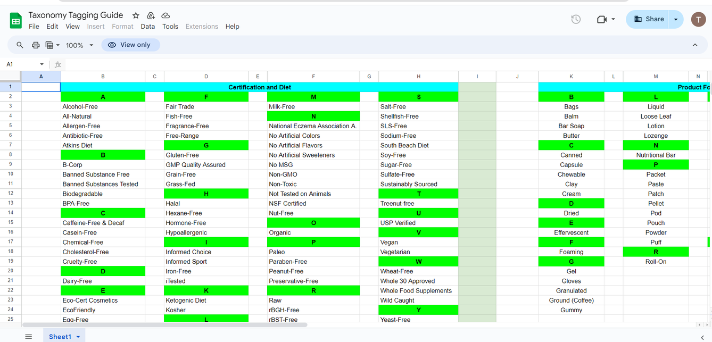The height and width of the screenshot is (342, 712).
Task: Select cell Nutritional Bar
Action: tap(656, 155)
